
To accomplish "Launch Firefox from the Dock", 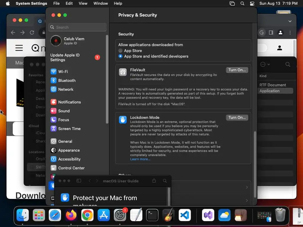I will coord(71,215).
